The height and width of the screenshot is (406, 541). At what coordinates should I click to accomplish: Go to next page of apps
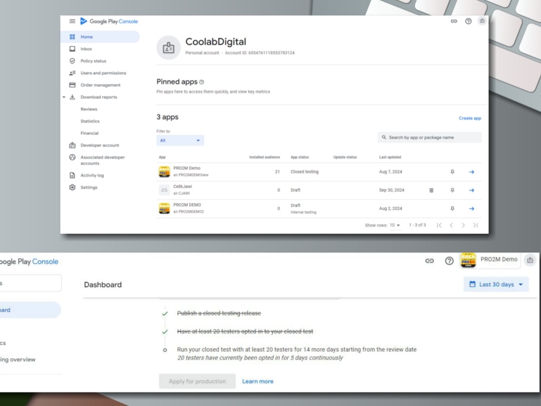[463, 225]
